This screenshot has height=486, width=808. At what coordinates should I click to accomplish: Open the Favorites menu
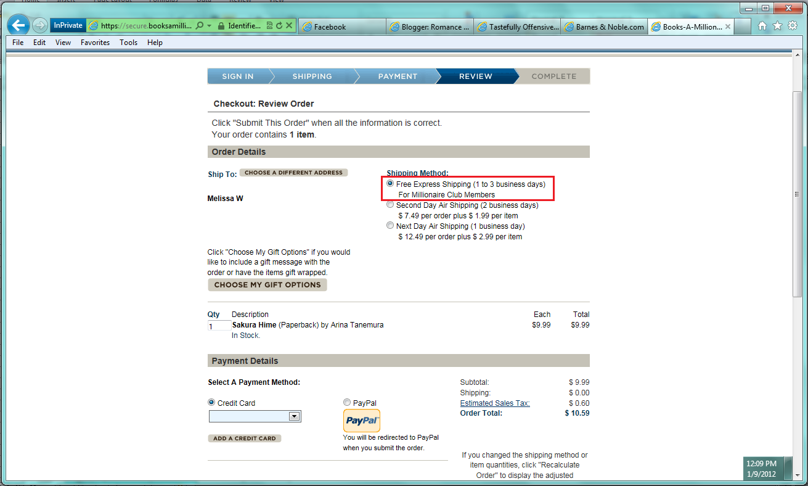[95, 43]
